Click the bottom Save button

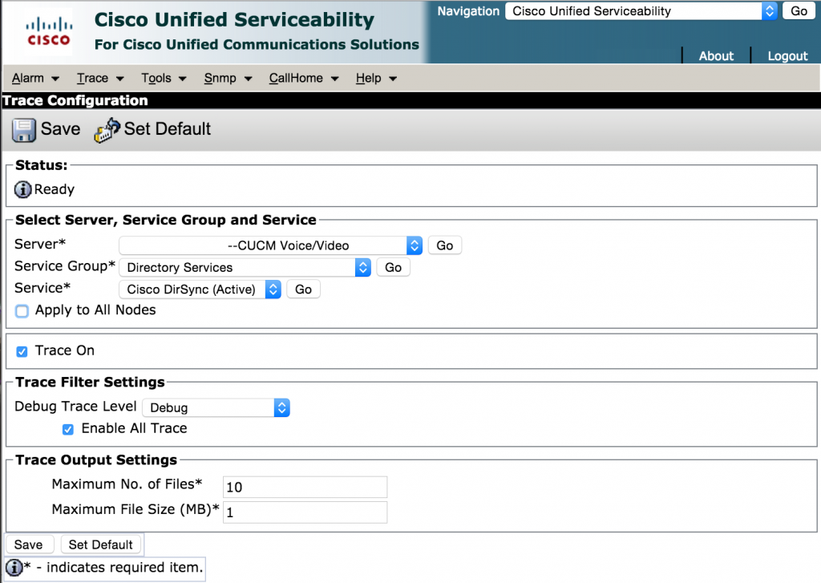(29, 545)
